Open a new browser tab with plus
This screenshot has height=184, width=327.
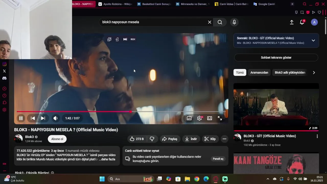coord(292,4)
